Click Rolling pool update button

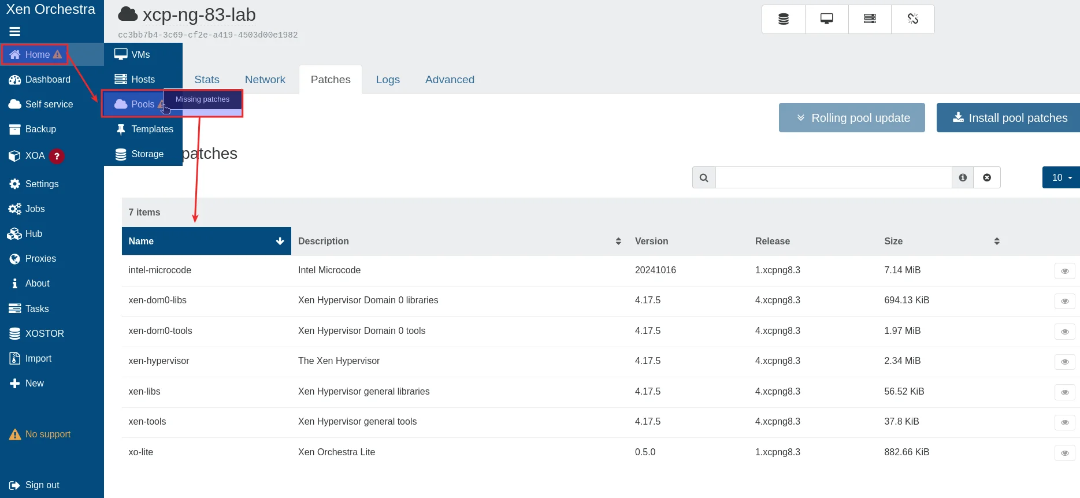click(x=852, y=118)
